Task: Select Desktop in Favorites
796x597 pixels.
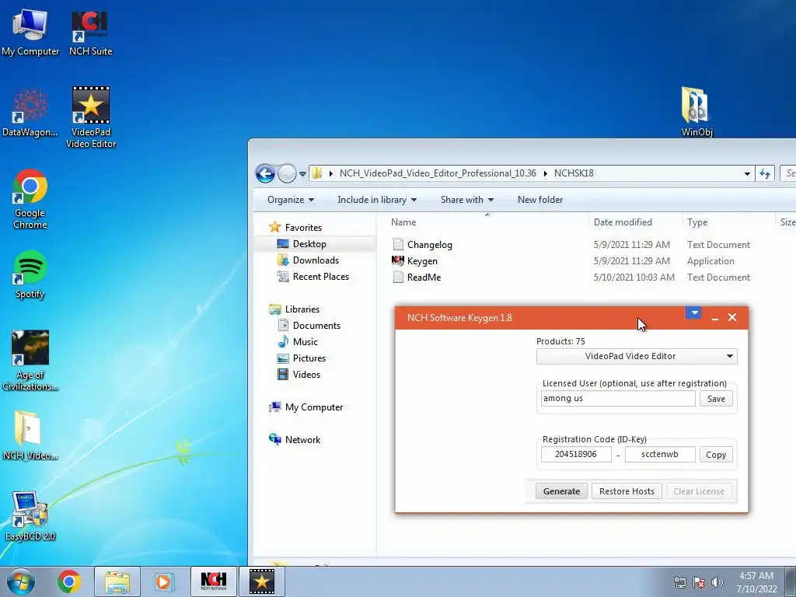Action: click(309, 243)
